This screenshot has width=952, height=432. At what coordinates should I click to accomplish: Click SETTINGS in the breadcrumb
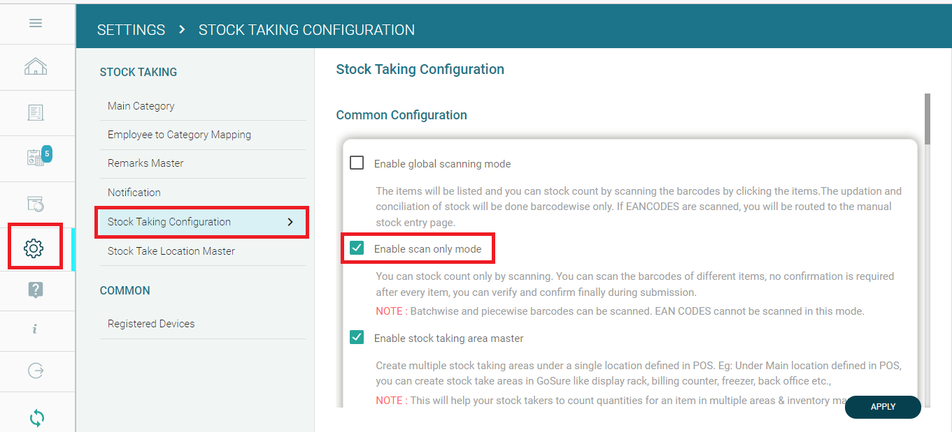point(132,30)
